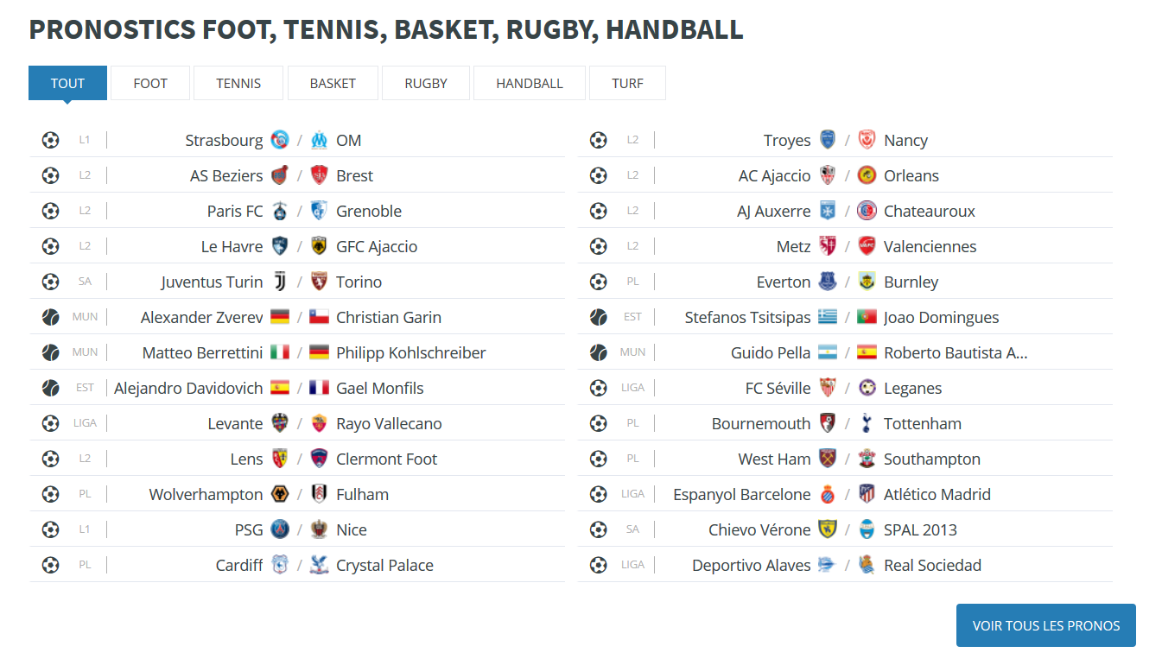Select the Deportivo Alaves team name

click(x=752, y=566)
